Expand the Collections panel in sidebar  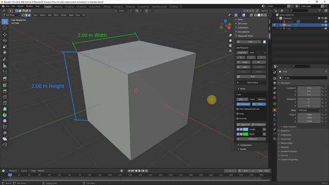(x=243, y=28)
